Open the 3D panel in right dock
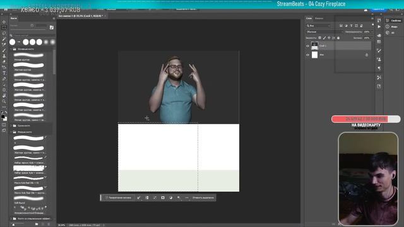Viewport: 404px width, 227px height. [x=389, y=33]
